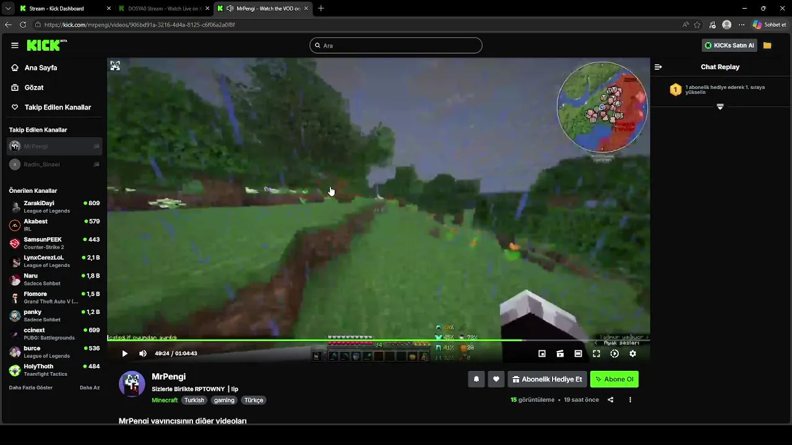Enter fullscreen video mode
The width and height of the screenshot is (792, 445).
(596, 354)
